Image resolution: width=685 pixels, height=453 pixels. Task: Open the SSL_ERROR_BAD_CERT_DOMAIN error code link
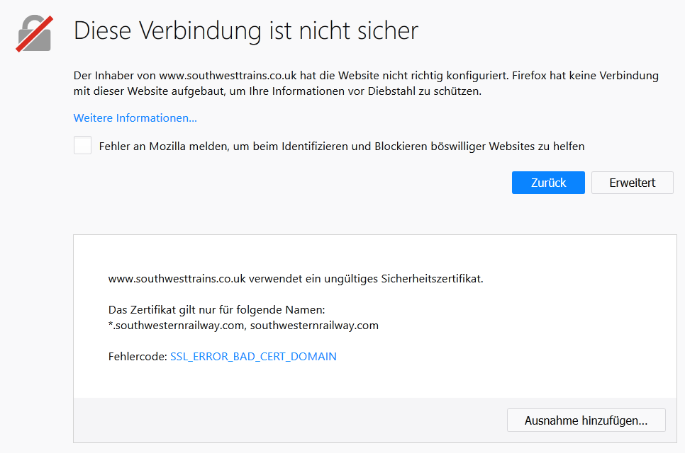click(253, 357)
